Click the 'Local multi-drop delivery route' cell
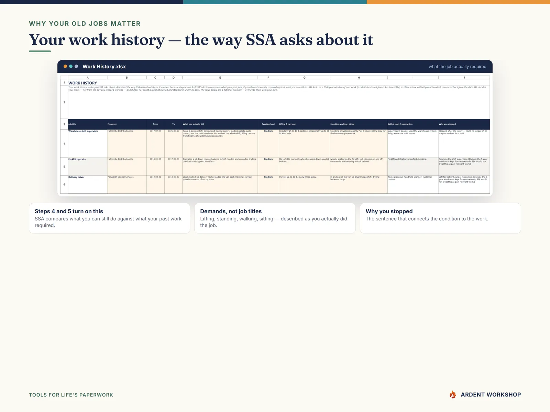This screenshot has width=550, height=412. pyautogui.click(x=220, y=184)
